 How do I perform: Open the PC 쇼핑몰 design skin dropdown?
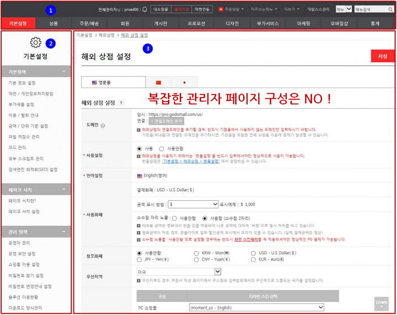(x=256, y=308)
